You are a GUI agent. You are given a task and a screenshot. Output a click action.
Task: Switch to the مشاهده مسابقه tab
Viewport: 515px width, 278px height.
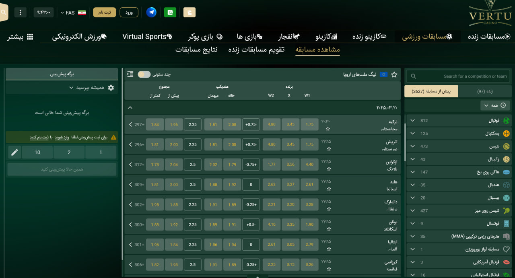(317, 49)
